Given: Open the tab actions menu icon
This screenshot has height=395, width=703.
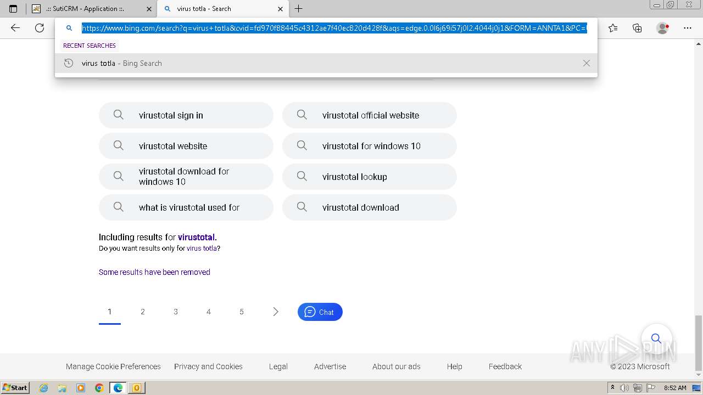Looking at the screenshot, I should 13,9.
